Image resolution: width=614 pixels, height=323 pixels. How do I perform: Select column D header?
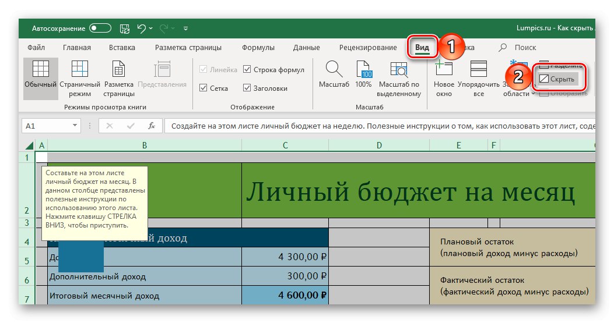tap(379, 145)
